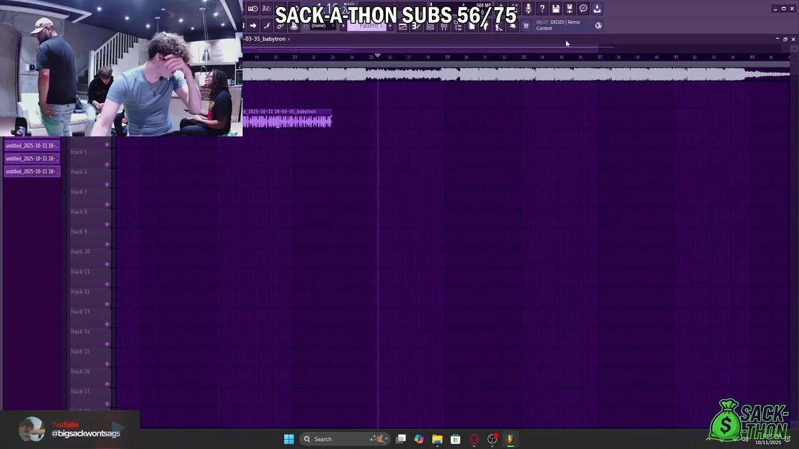
Task: Click bar 41 on the timeline ruler
Action: [675, 57]
